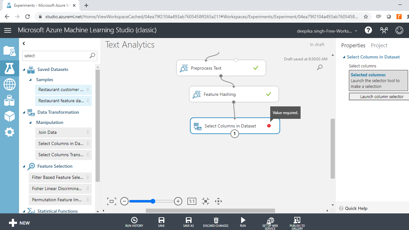Open the Web Services globe sidebar icon
This screenshot has width=409, height=230.
(9, 85)
